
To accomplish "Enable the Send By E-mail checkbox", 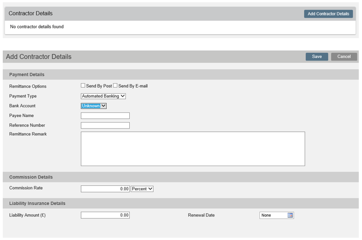I will [x=115, y=85].
